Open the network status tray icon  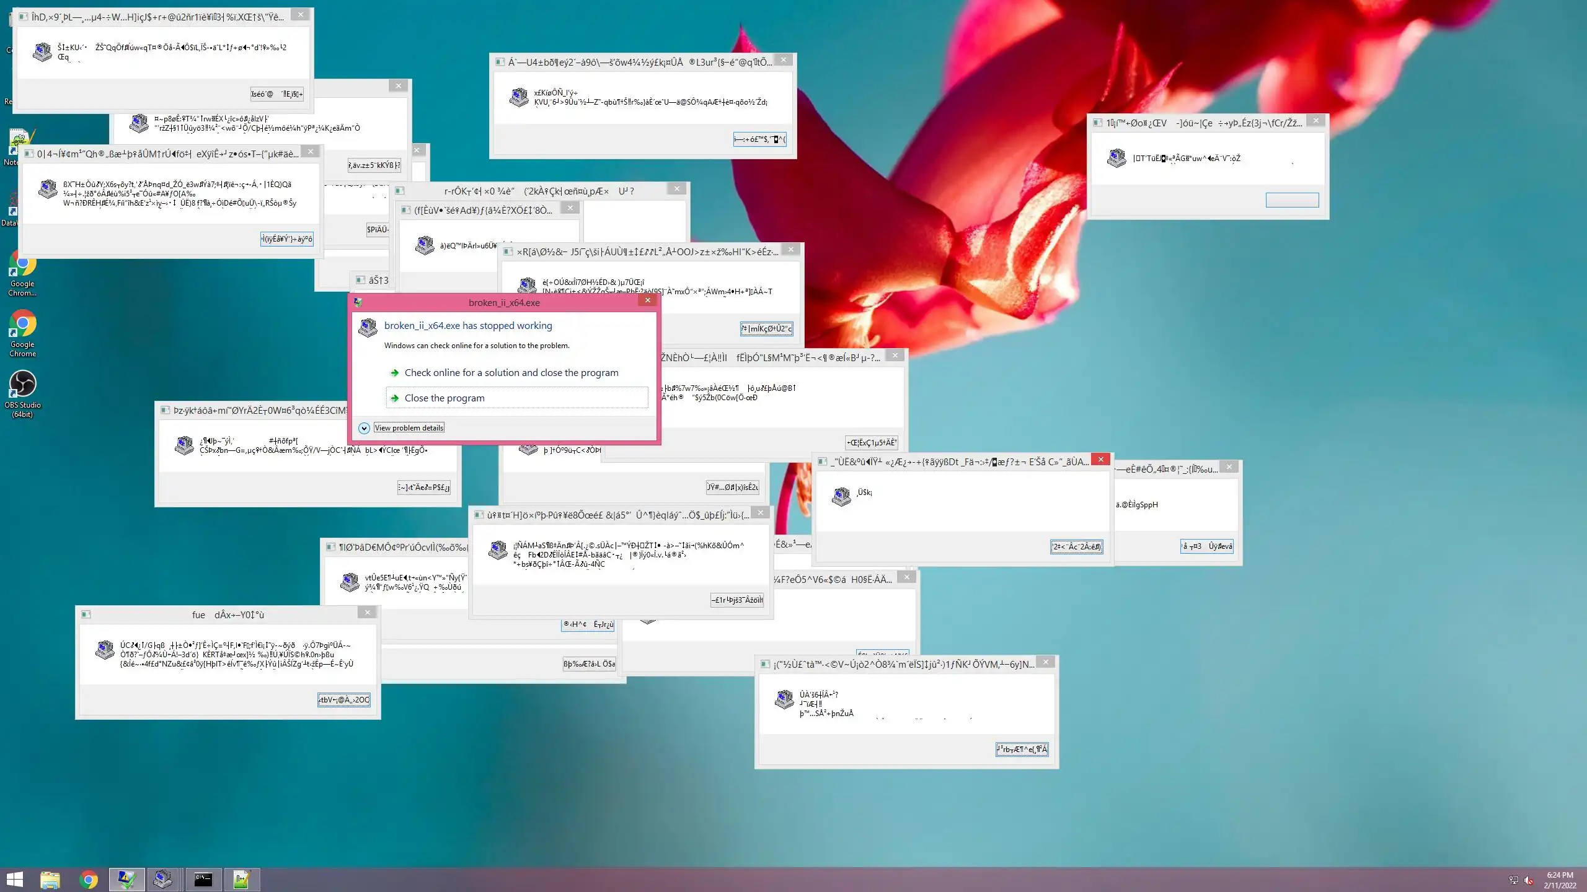(1513, 880)
